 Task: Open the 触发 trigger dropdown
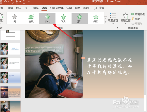(137, 19)
